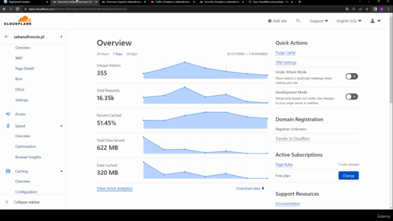Switch to the Traffic Analytics browser tab
Viewport: 393px width, 221px height.
pos(173,2)
